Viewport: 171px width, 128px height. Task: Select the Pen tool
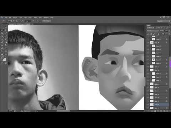pyautogui.click(x=2, y=48)
